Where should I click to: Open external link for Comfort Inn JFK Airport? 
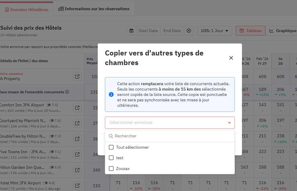77,108
